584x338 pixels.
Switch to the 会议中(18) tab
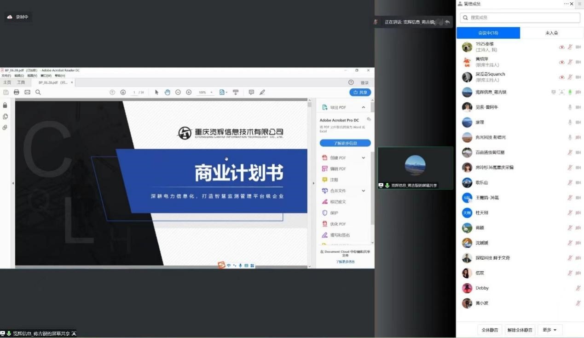(x=488, y=33)
